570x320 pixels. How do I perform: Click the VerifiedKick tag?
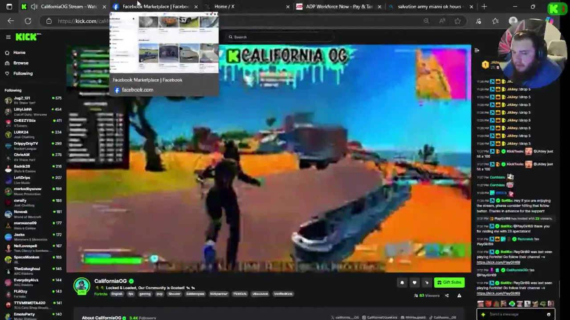point(283,294)
